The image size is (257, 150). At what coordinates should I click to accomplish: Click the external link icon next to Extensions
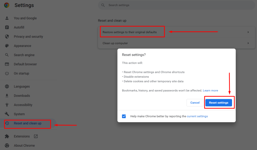[x=36, y=136]
